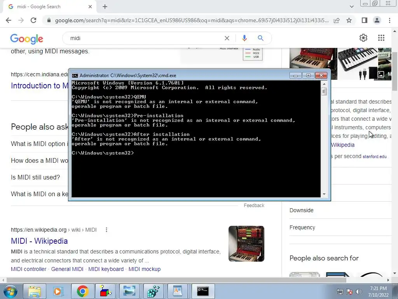Open the MIDI - Wikipedia result
The image size is (398, 299).
coord(39,241)
